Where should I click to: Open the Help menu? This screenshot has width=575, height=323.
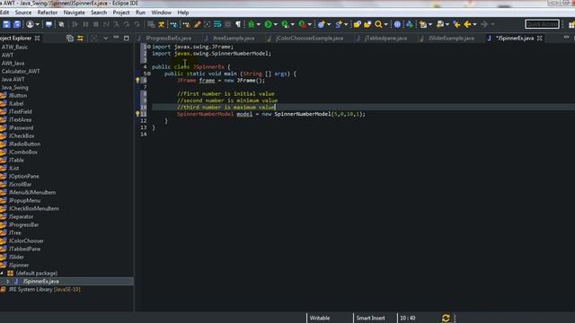[x=183, y=13]
